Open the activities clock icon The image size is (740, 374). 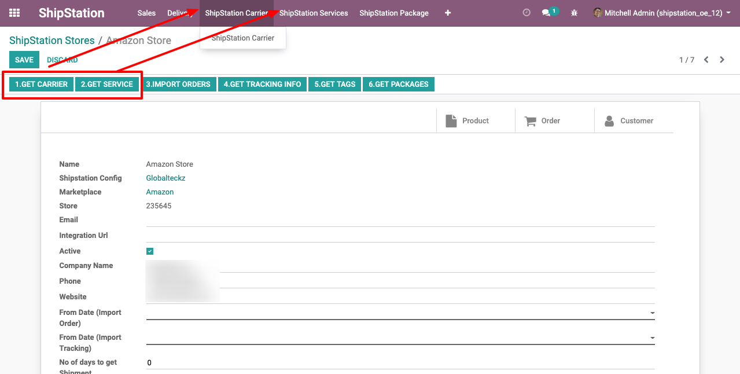pyautogui.click(x=526, y=13)
